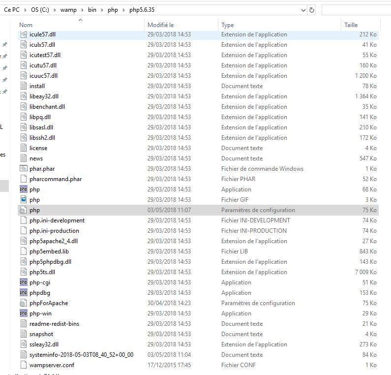
Task: Click the php configuration settings gear icon
Action: 23,210
